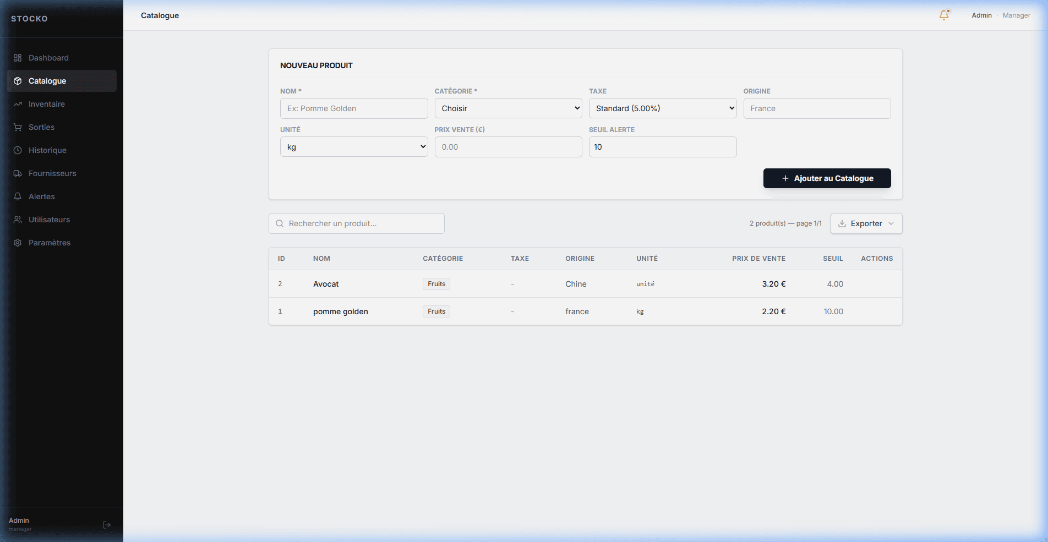Click the download icon on Exporter
Viewport: 1048px width, 542px height.
tap(842, 223)
